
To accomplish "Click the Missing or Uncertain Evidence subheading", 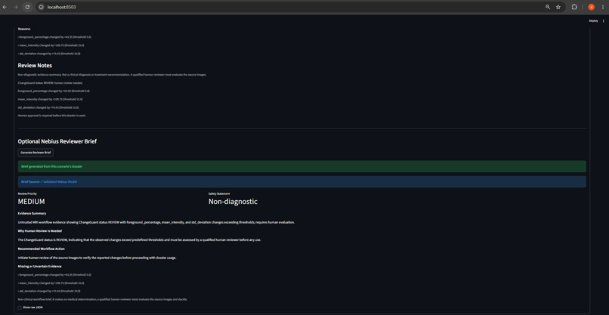I will 39,267.
